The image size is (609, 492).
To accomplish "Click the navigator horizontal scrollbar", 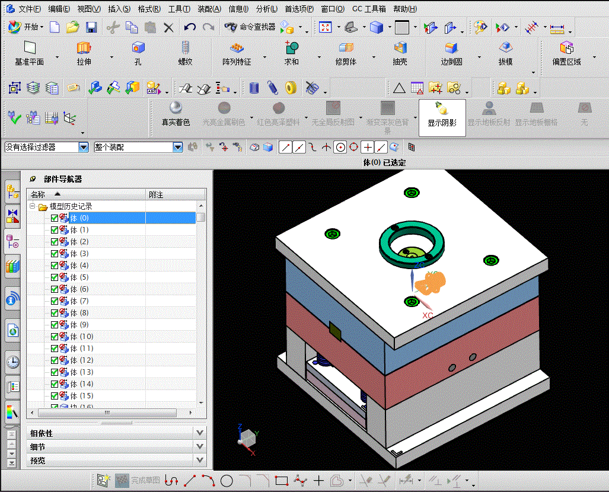I will [107, 413].
